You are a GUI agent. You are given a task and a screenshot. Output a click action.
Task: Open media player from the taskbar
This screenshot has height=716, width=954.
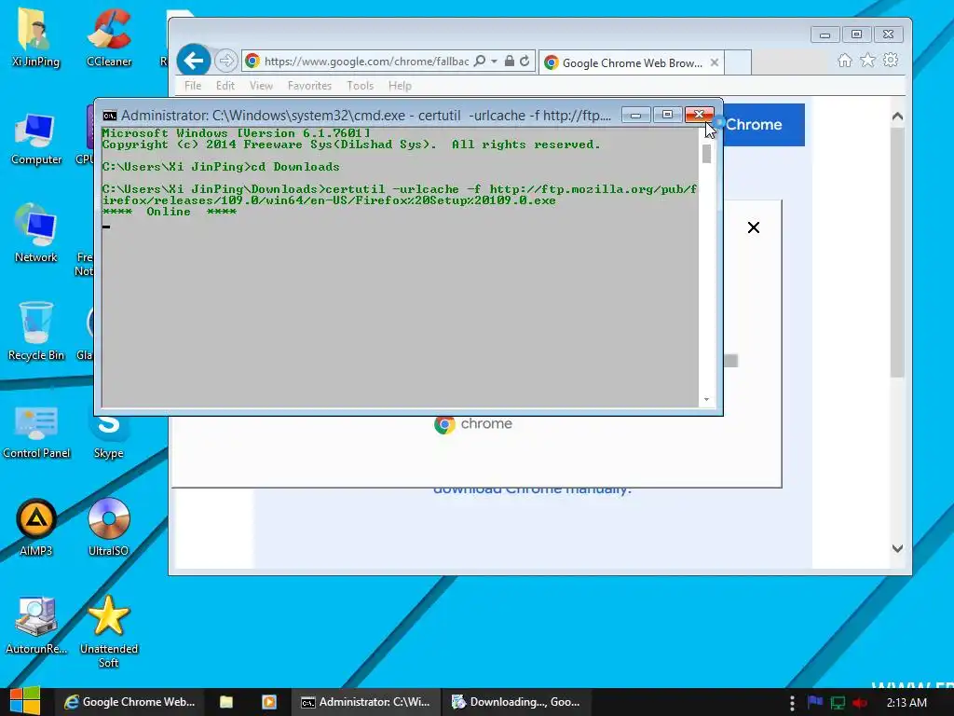click(x=269, y=702)
